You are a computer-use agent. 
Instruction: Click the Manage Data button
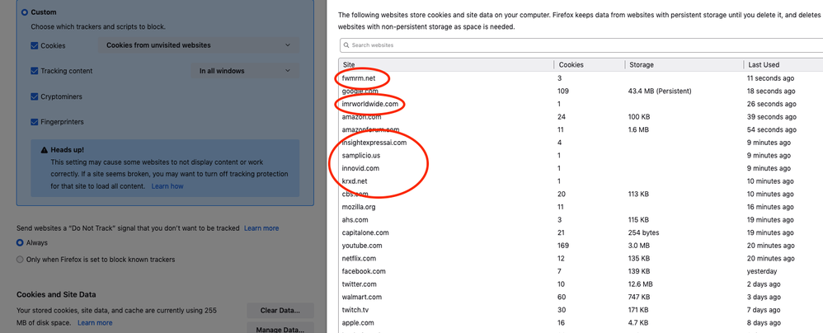280,328
